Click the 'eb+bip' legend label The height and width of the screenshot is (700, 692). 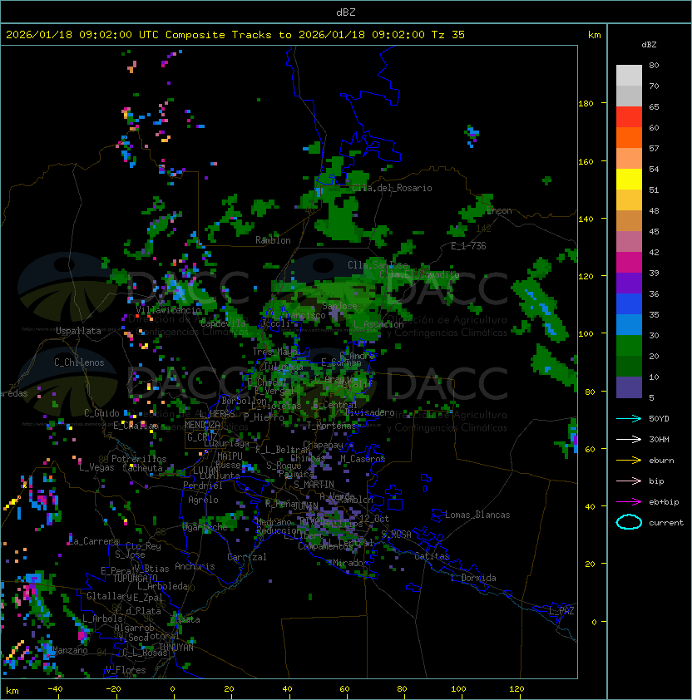click(664, 502)
